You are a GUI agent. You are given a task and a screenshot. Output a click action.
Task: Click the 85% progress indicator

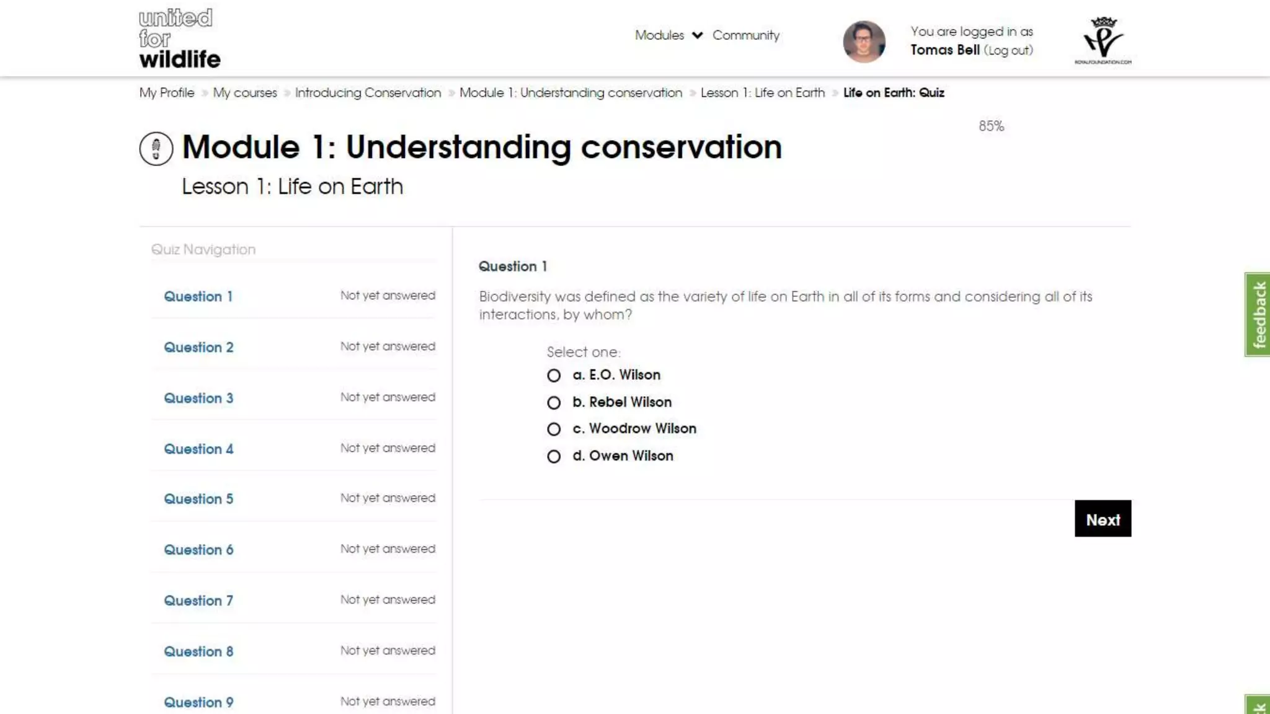click(991, 126)
